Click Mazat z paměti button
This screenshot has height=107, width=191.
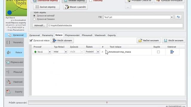tap(76, 7)
